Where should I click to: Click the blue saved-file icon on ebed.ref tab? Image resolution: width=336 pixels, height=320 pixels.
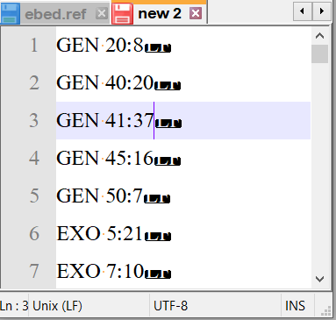click(x=11, y=13)
